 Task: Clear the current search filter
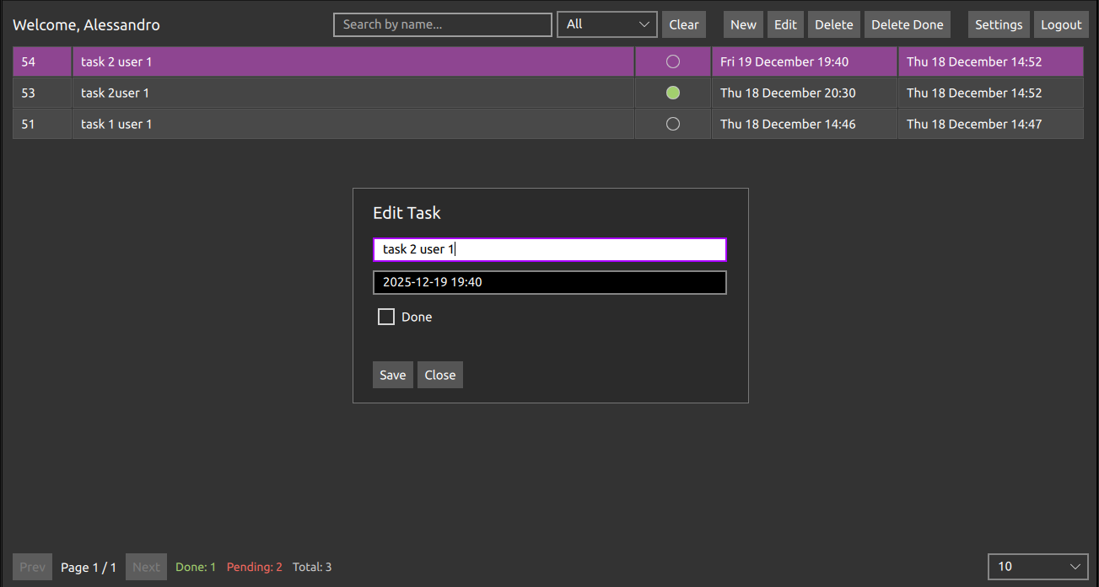point(683,24)
